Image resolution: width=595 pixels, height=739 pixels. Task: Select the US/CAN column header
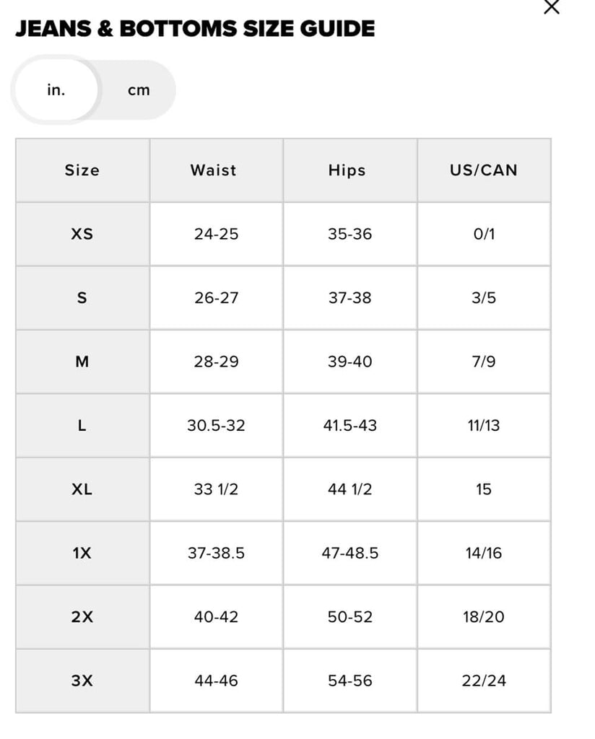coord(483,170)
